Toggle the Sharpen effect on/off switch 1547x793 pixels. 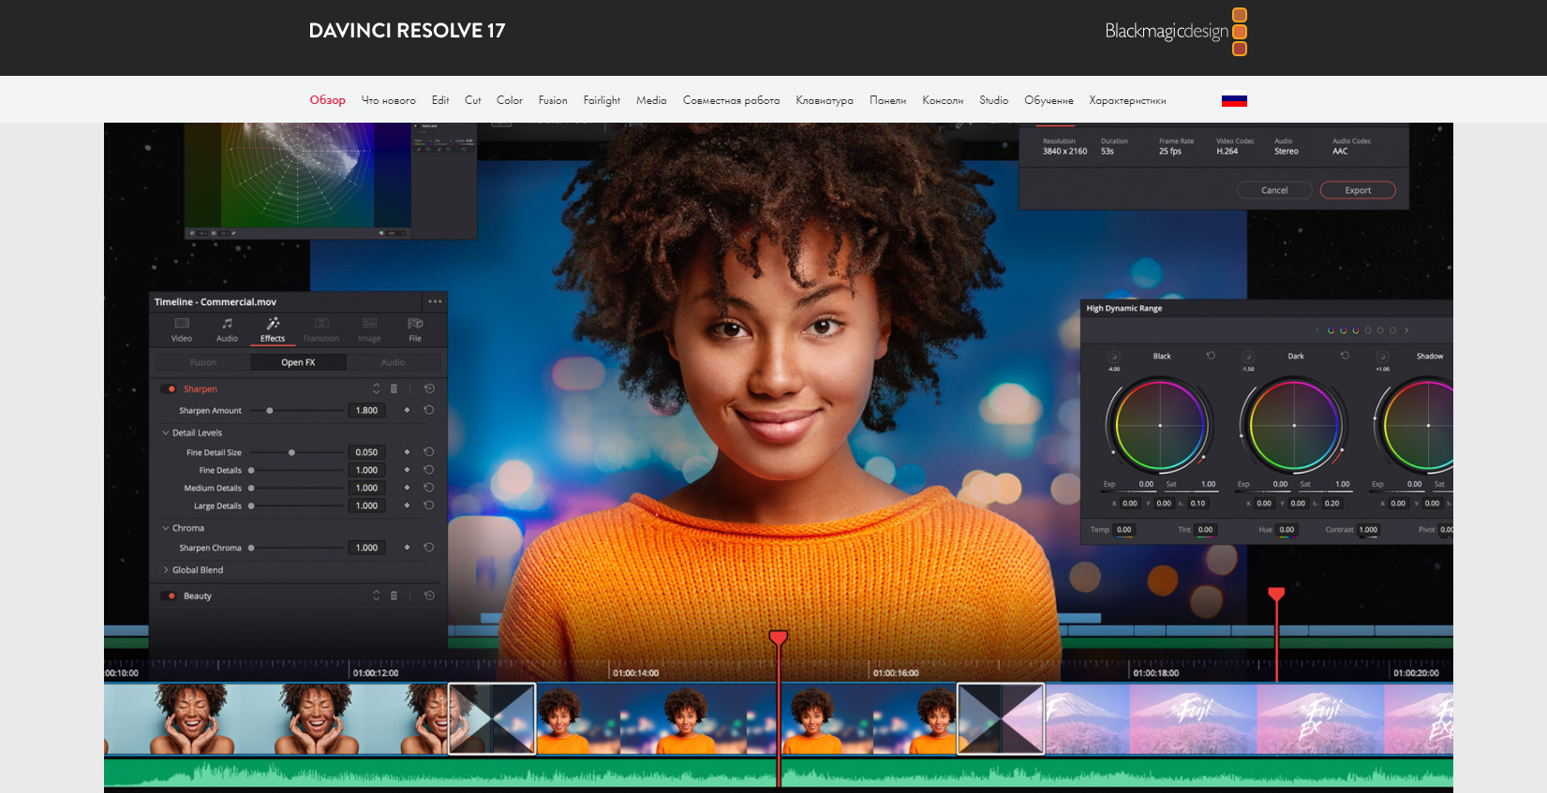tap(169, 389)
